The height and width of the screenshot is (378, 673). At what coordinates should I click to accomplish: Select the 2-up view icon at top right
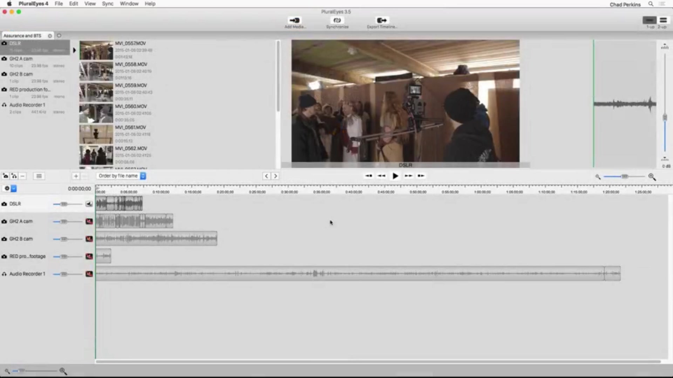663,20
